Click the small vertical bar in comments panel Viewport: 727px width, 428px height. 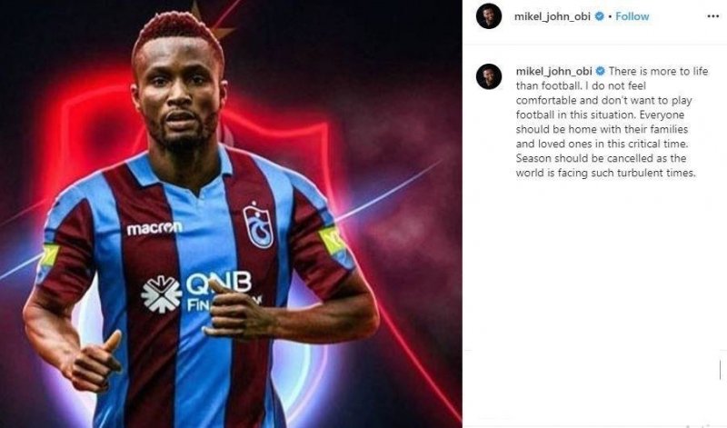pos(720,370)
